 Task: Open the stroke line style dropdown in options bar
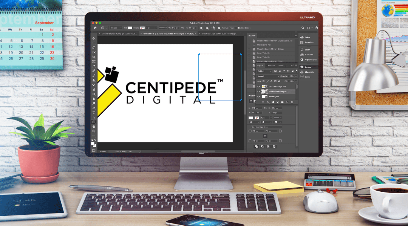point(163,28)
